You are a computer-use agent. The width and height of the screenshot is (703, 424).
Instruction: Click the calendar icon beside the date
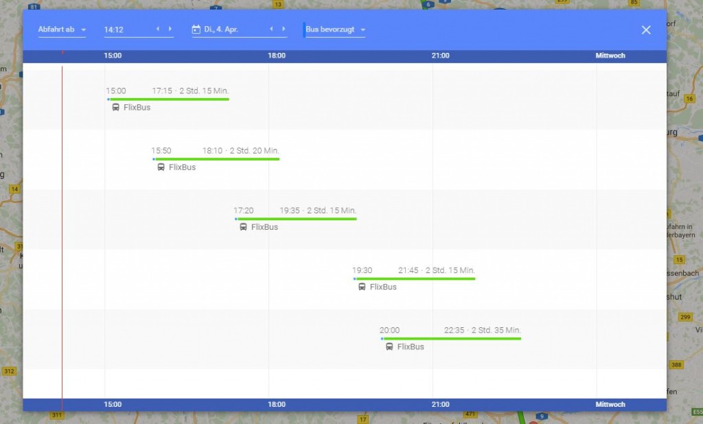click(196, 30)
